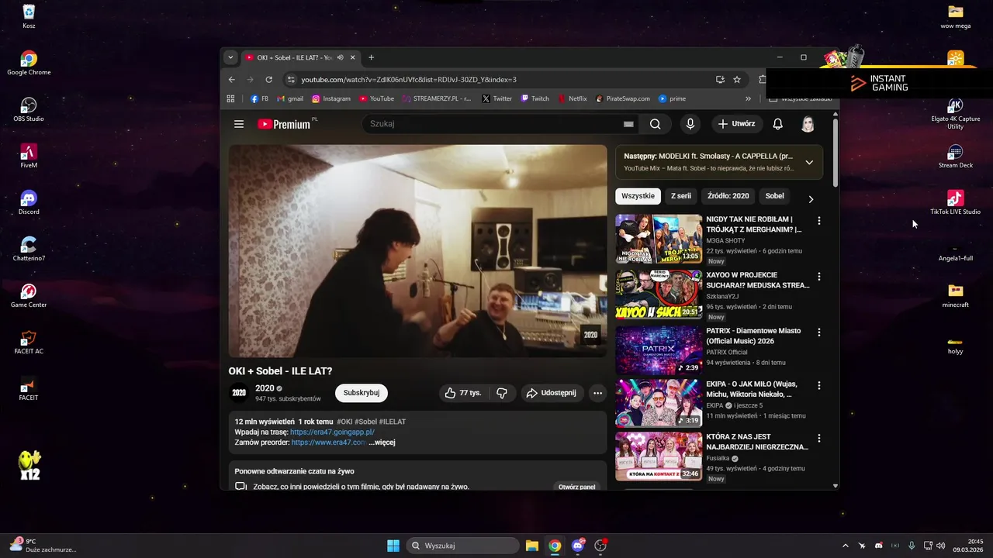Image resolution: width=993 pixels, height=558 pixels.
Task: Select the Źródło: 2020 filter chip
Action: [x=728, y=196]
